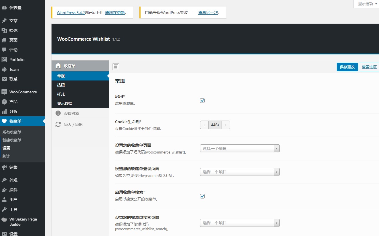Decrease Cookie lifetime with left arrow
379x236 pixels.
tap(204, 125)
